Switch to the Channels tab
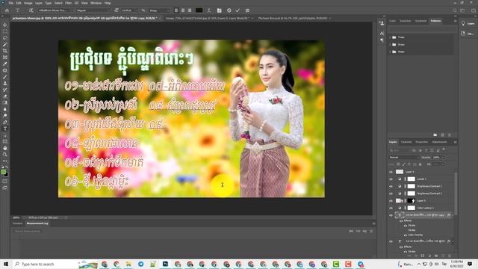 click(x=406, y=142)
